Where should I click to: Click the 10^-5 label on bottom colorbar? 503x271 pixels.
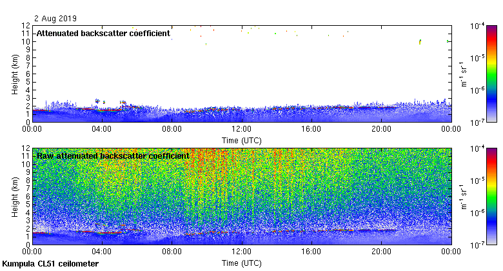click(477, 181)
